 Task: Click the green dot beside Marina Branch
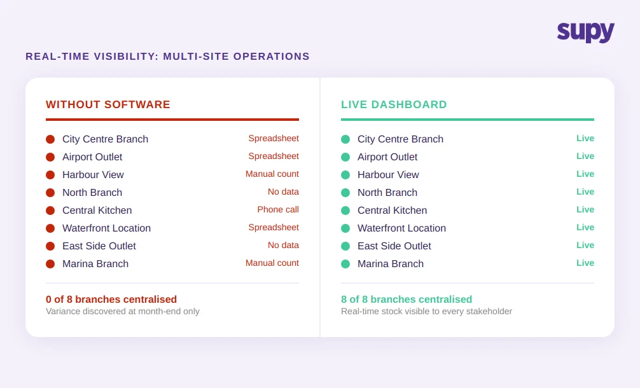345,264
